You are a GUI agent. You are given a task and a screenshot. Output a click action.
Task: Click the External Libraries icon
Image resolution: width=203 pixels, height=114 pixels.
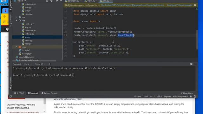coord(17,57)
